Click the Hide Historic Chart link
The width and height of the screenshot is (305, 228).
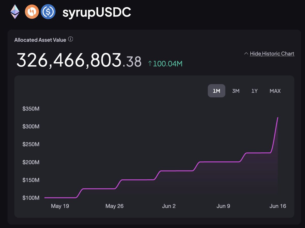[272, 53]
